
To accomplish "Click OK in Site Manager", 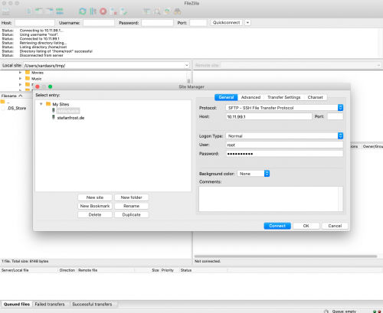I will tap(306, 226).
